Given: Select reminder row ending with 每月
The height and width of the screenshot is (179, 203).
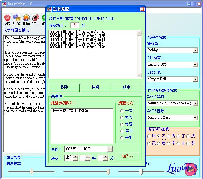Looking at the screenshot, I should tap(77, 39).
